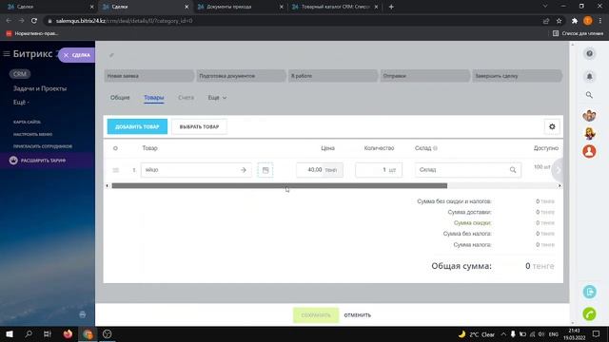
Task: Open Firefox from taskbar
Action: [x=68, y=333]
